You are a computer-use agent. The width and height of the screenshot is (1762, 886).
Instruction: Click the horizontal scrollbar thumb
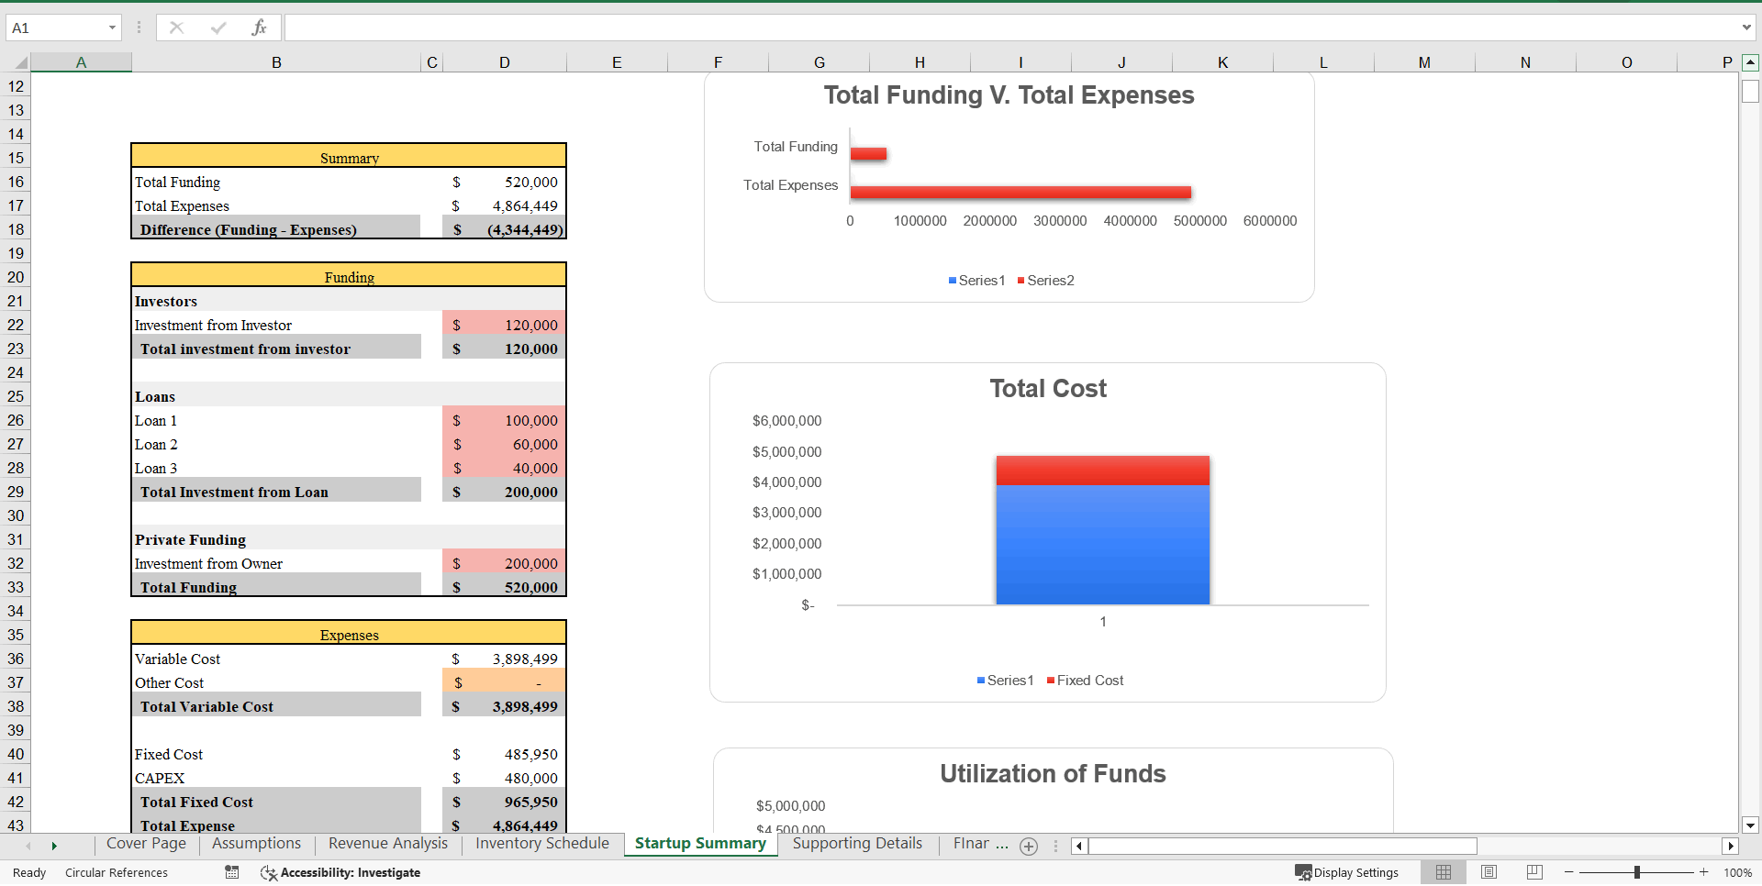tap(1283, 846)
